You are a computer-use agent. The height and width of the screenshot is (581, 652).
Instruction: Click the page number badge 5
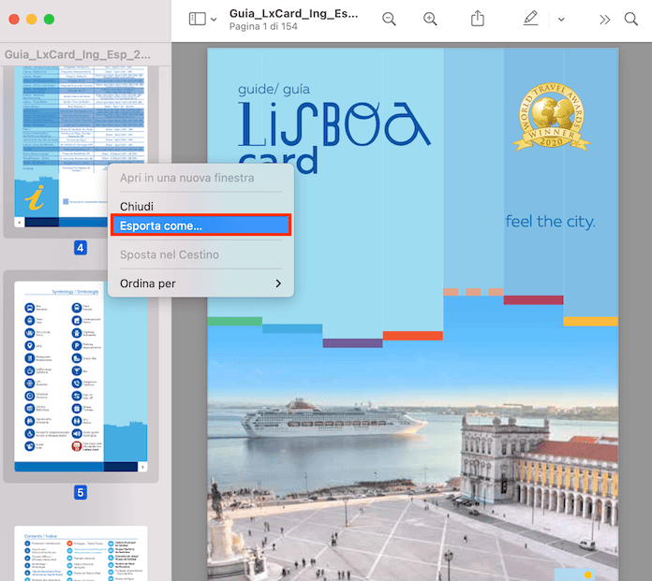pos(81,492)
